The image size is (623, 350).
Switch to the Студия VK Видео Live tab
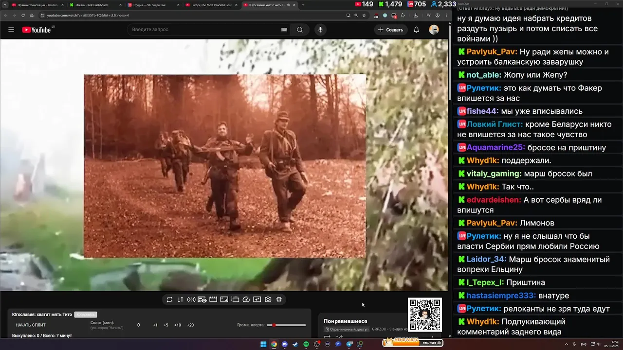tap(152, 5)
